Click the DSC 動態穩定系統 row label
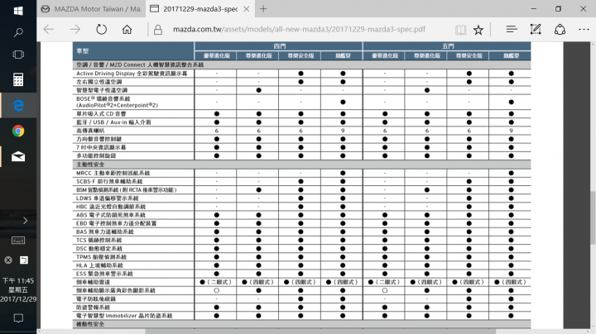 coord(99,249)
